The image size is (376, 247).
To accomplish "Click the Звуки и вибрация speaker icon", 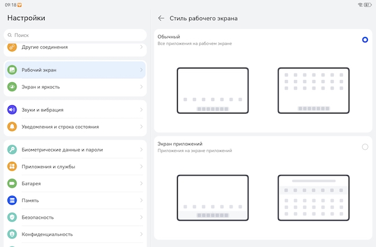I will [12, 109].
